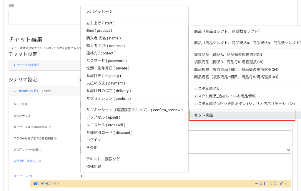Select サブミッション（確認画面スキップ）( confirm_preview )
301x191 pixels.
(134, 110)
